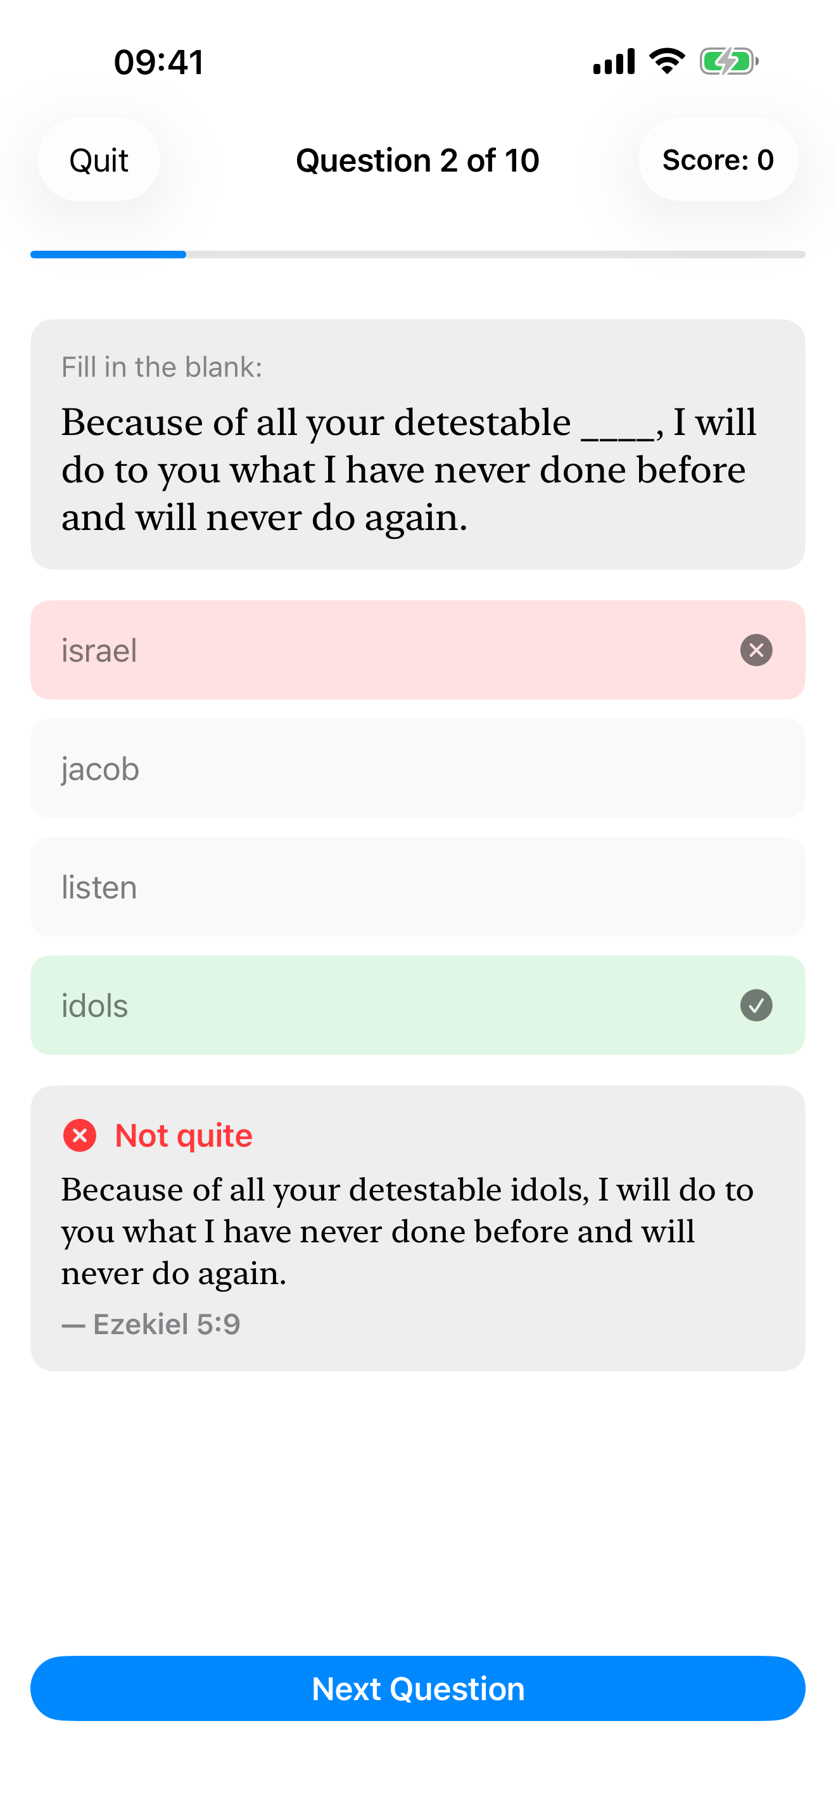The width and height of the screenshot is (836, 1816).
Task: Tap the red X icon beside Not quite
Action: (80, 1135)
